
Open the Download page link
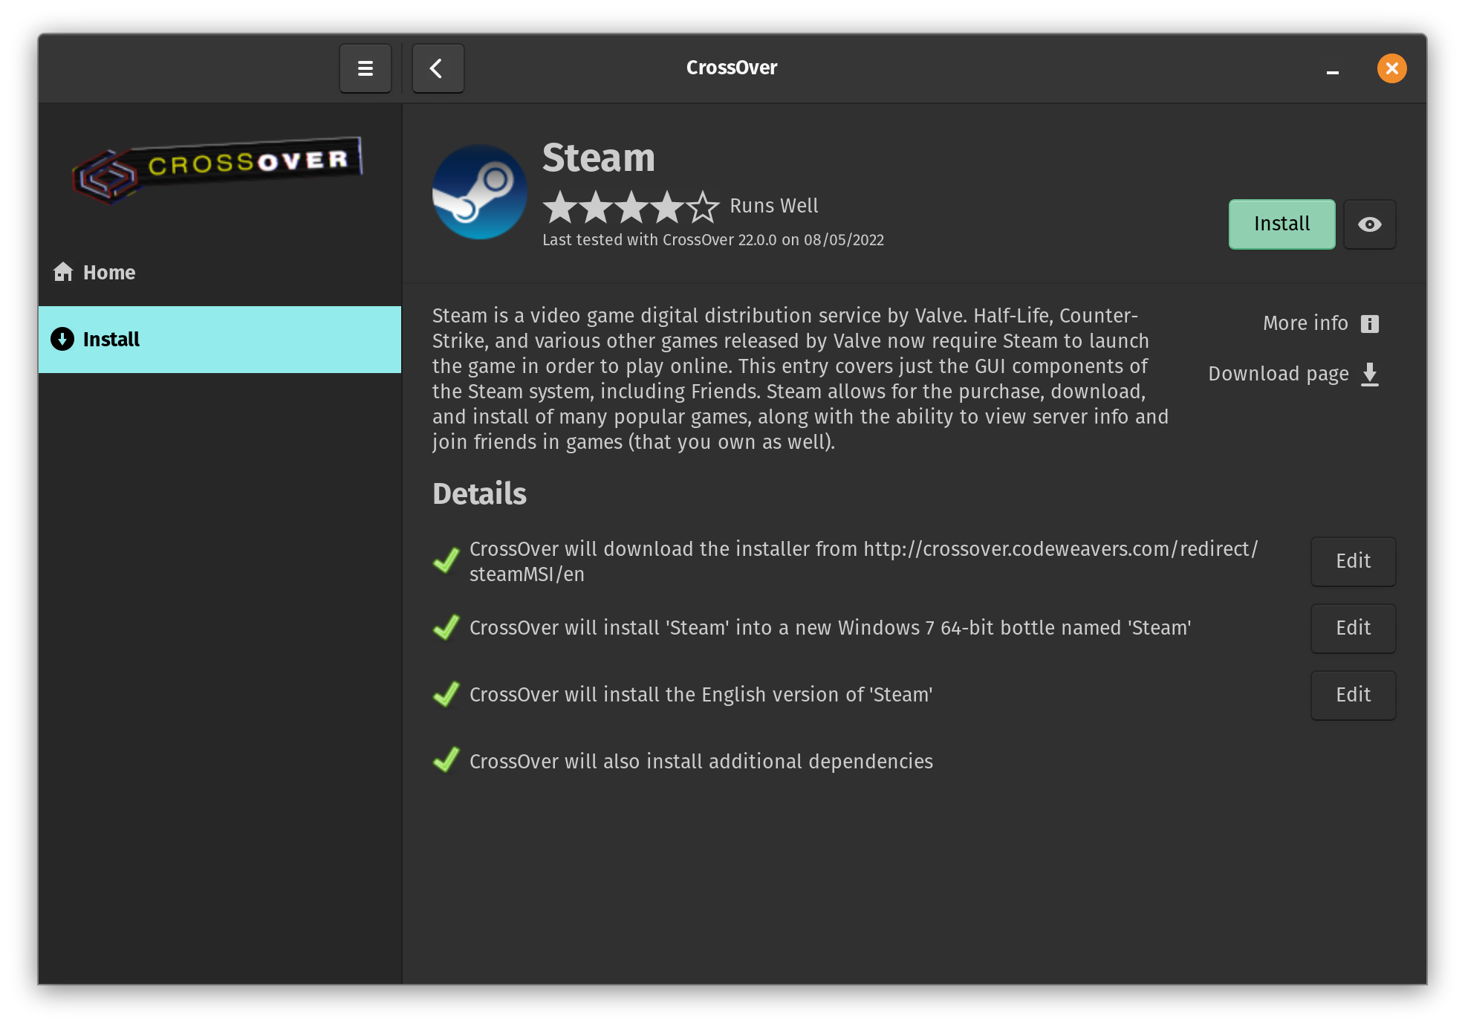(1293, 374)
